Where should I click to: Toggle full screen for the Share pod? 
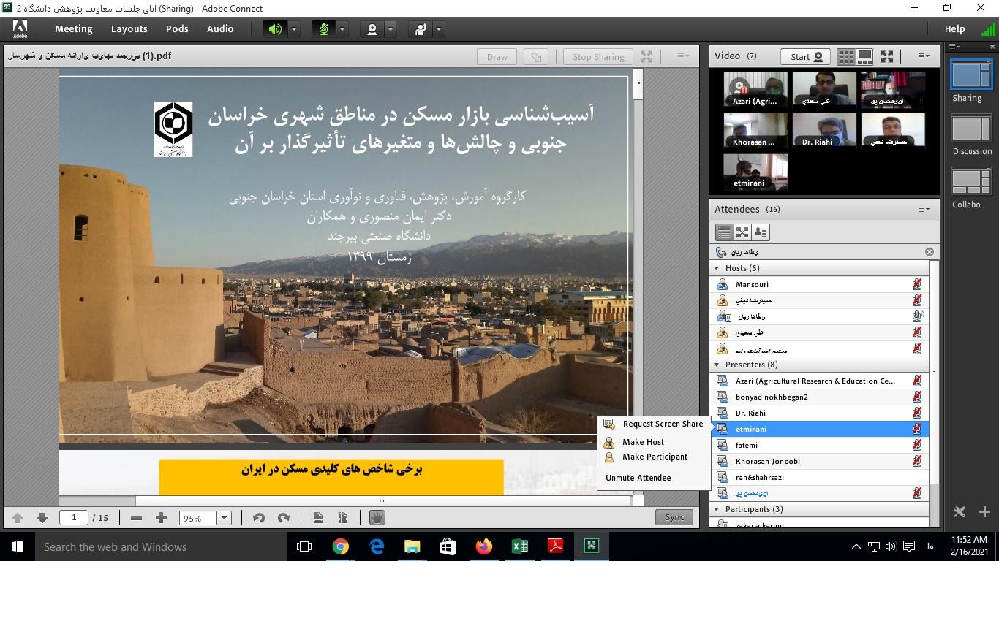tap(646, 56)
